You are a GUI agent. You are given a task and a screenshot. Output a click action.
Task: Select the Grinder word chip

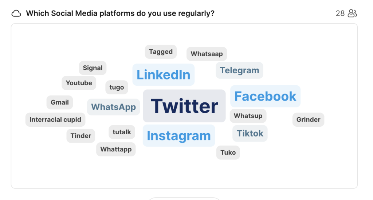(308, 120)
